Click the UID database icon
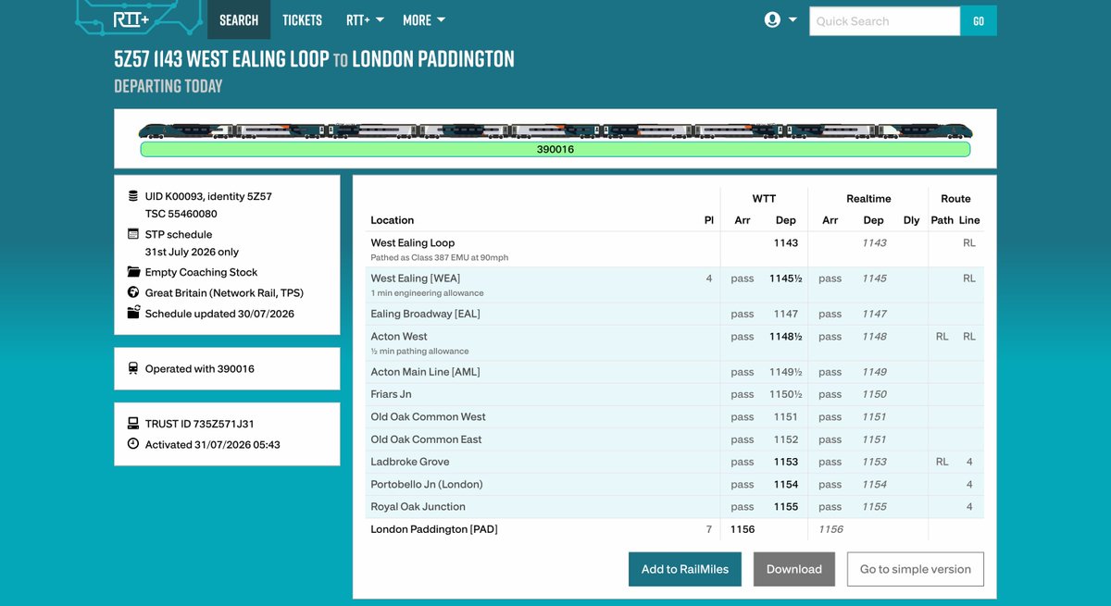This screenshot has height=606, width=1111. pos(133,196)
